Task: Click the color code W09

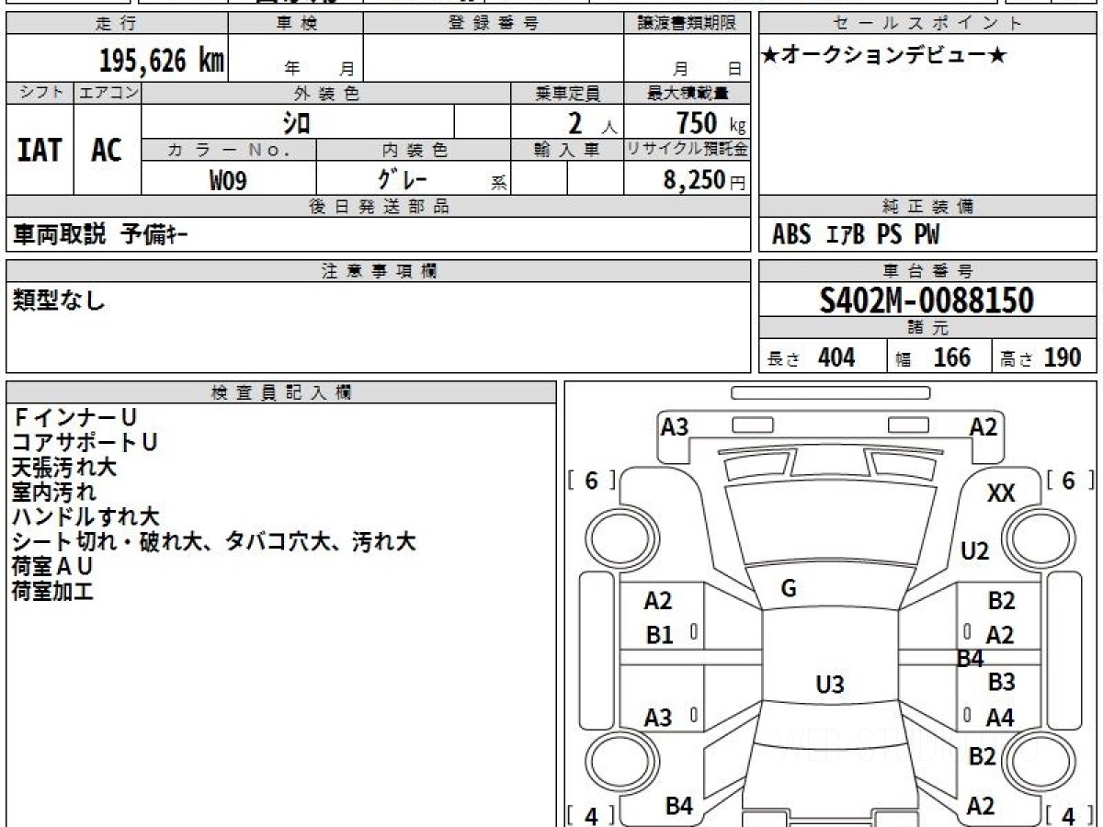Action: 228,180
